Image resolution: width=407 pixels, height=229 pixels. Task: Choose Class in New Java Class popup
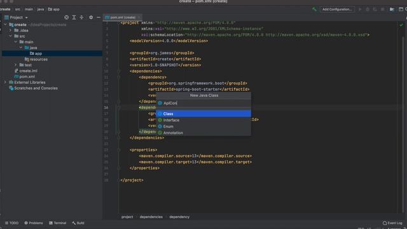point(203,114)
